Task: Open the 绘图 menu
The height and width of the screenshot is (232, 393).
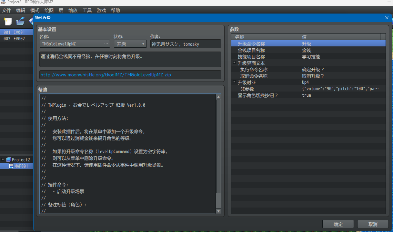Action: click(x=49, y=10)
